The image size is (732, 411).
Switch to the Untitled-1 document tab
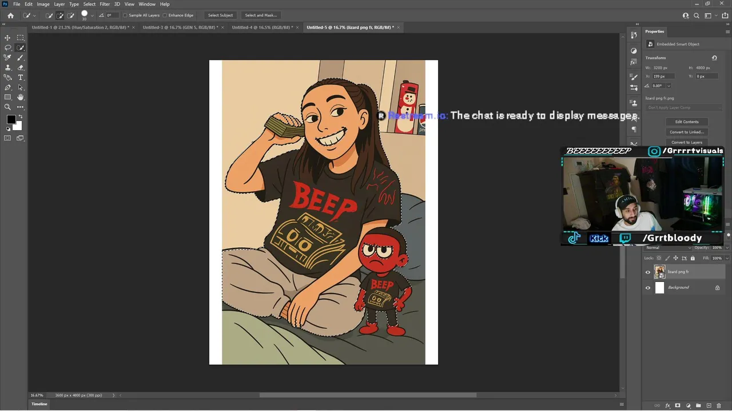click(80, 27)
